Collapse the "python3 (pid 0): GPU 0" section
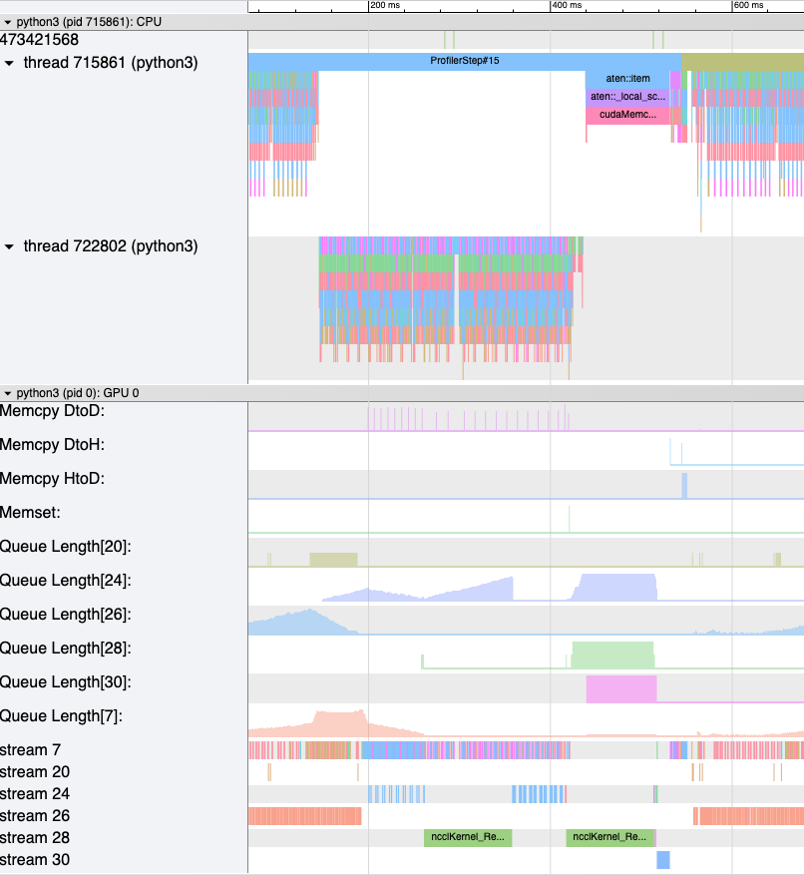 8,392
